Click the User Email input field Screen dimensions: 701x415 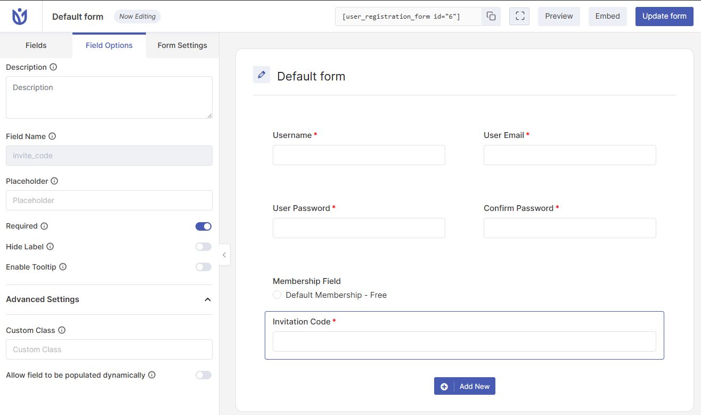570,155
